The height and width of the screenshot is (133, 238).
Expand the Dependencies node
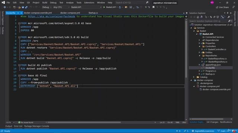click(x=199, y=40)
